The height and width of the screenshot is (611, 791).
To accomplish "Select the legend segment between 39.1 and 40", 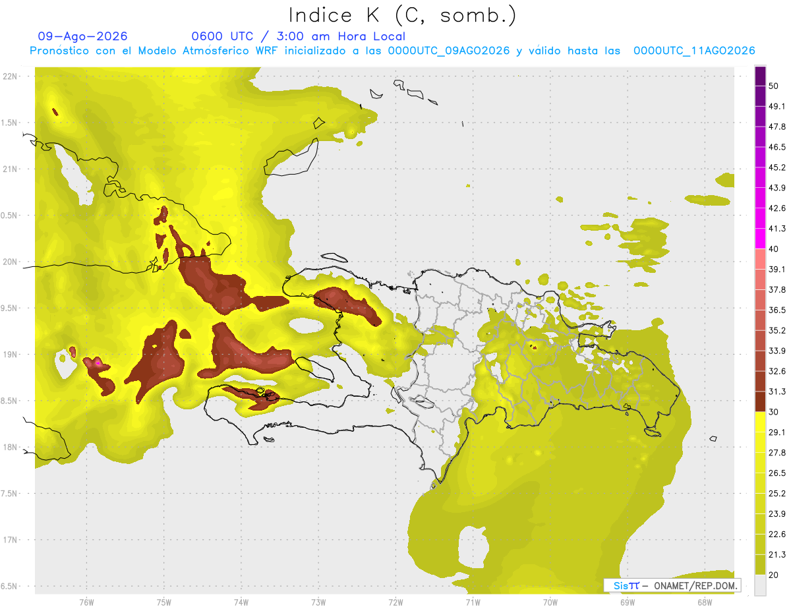I will coord(760,259).
